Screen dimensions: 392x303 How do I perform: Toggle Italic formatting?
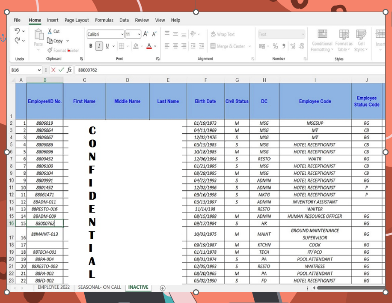pos(99,46)
